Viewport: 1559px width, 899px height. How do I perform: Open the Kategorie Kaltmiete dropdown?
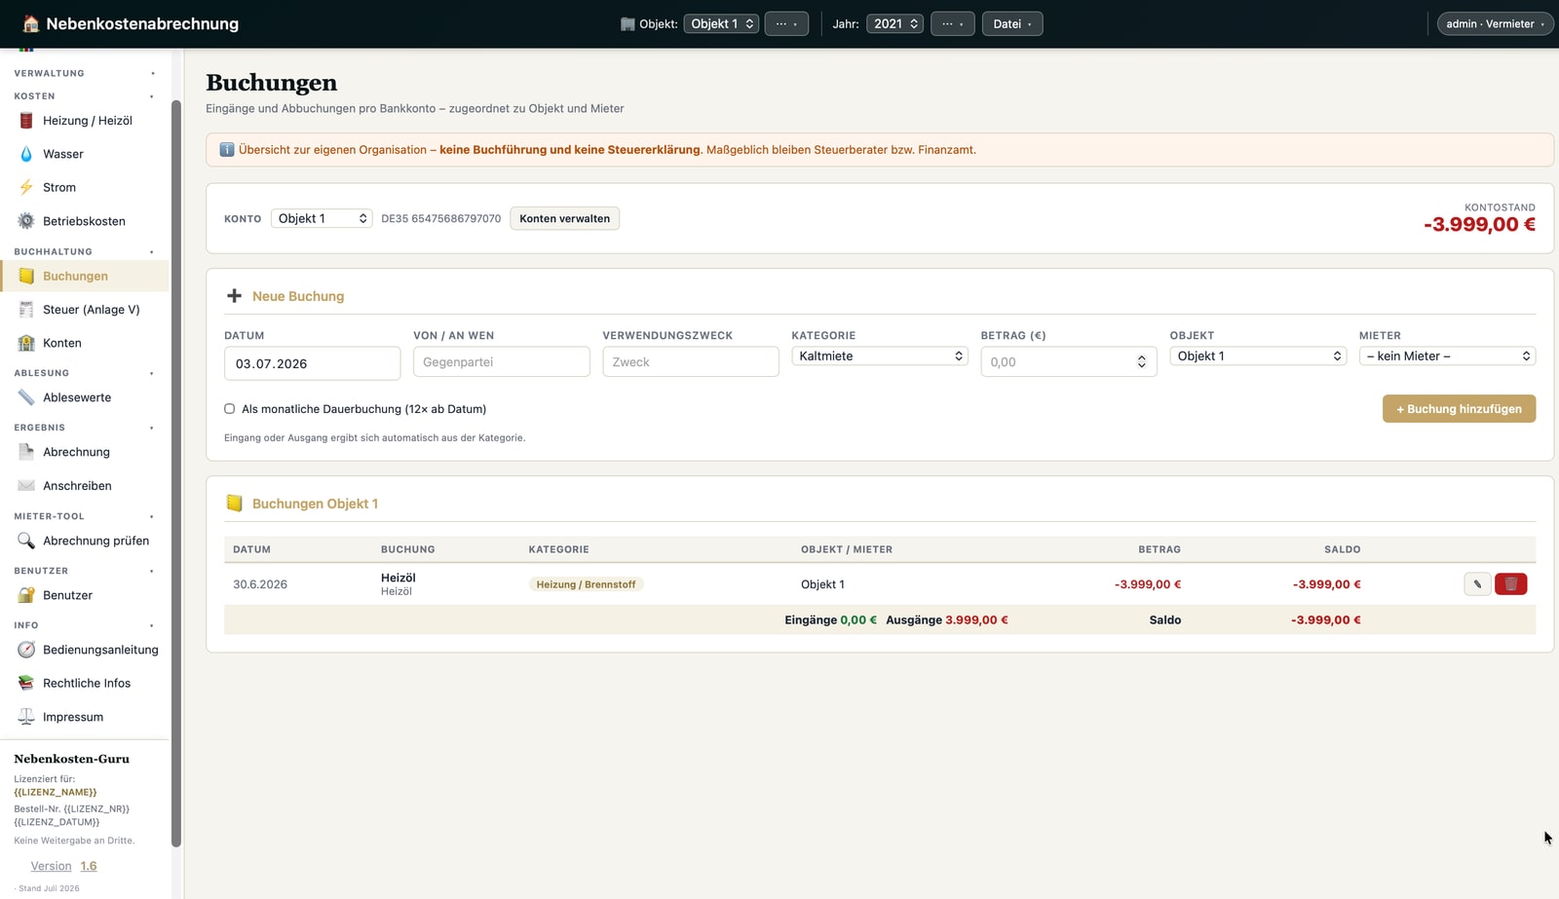[880, 356]
